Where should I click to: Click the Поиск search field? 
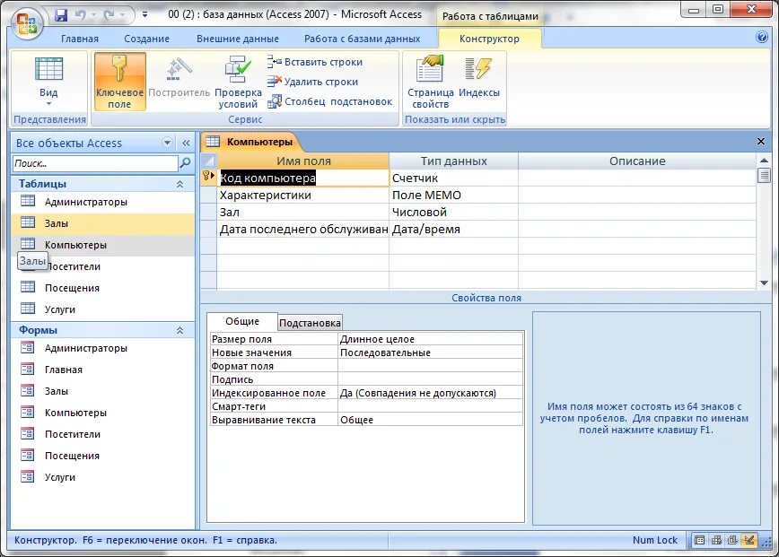(x=95, y=163)
